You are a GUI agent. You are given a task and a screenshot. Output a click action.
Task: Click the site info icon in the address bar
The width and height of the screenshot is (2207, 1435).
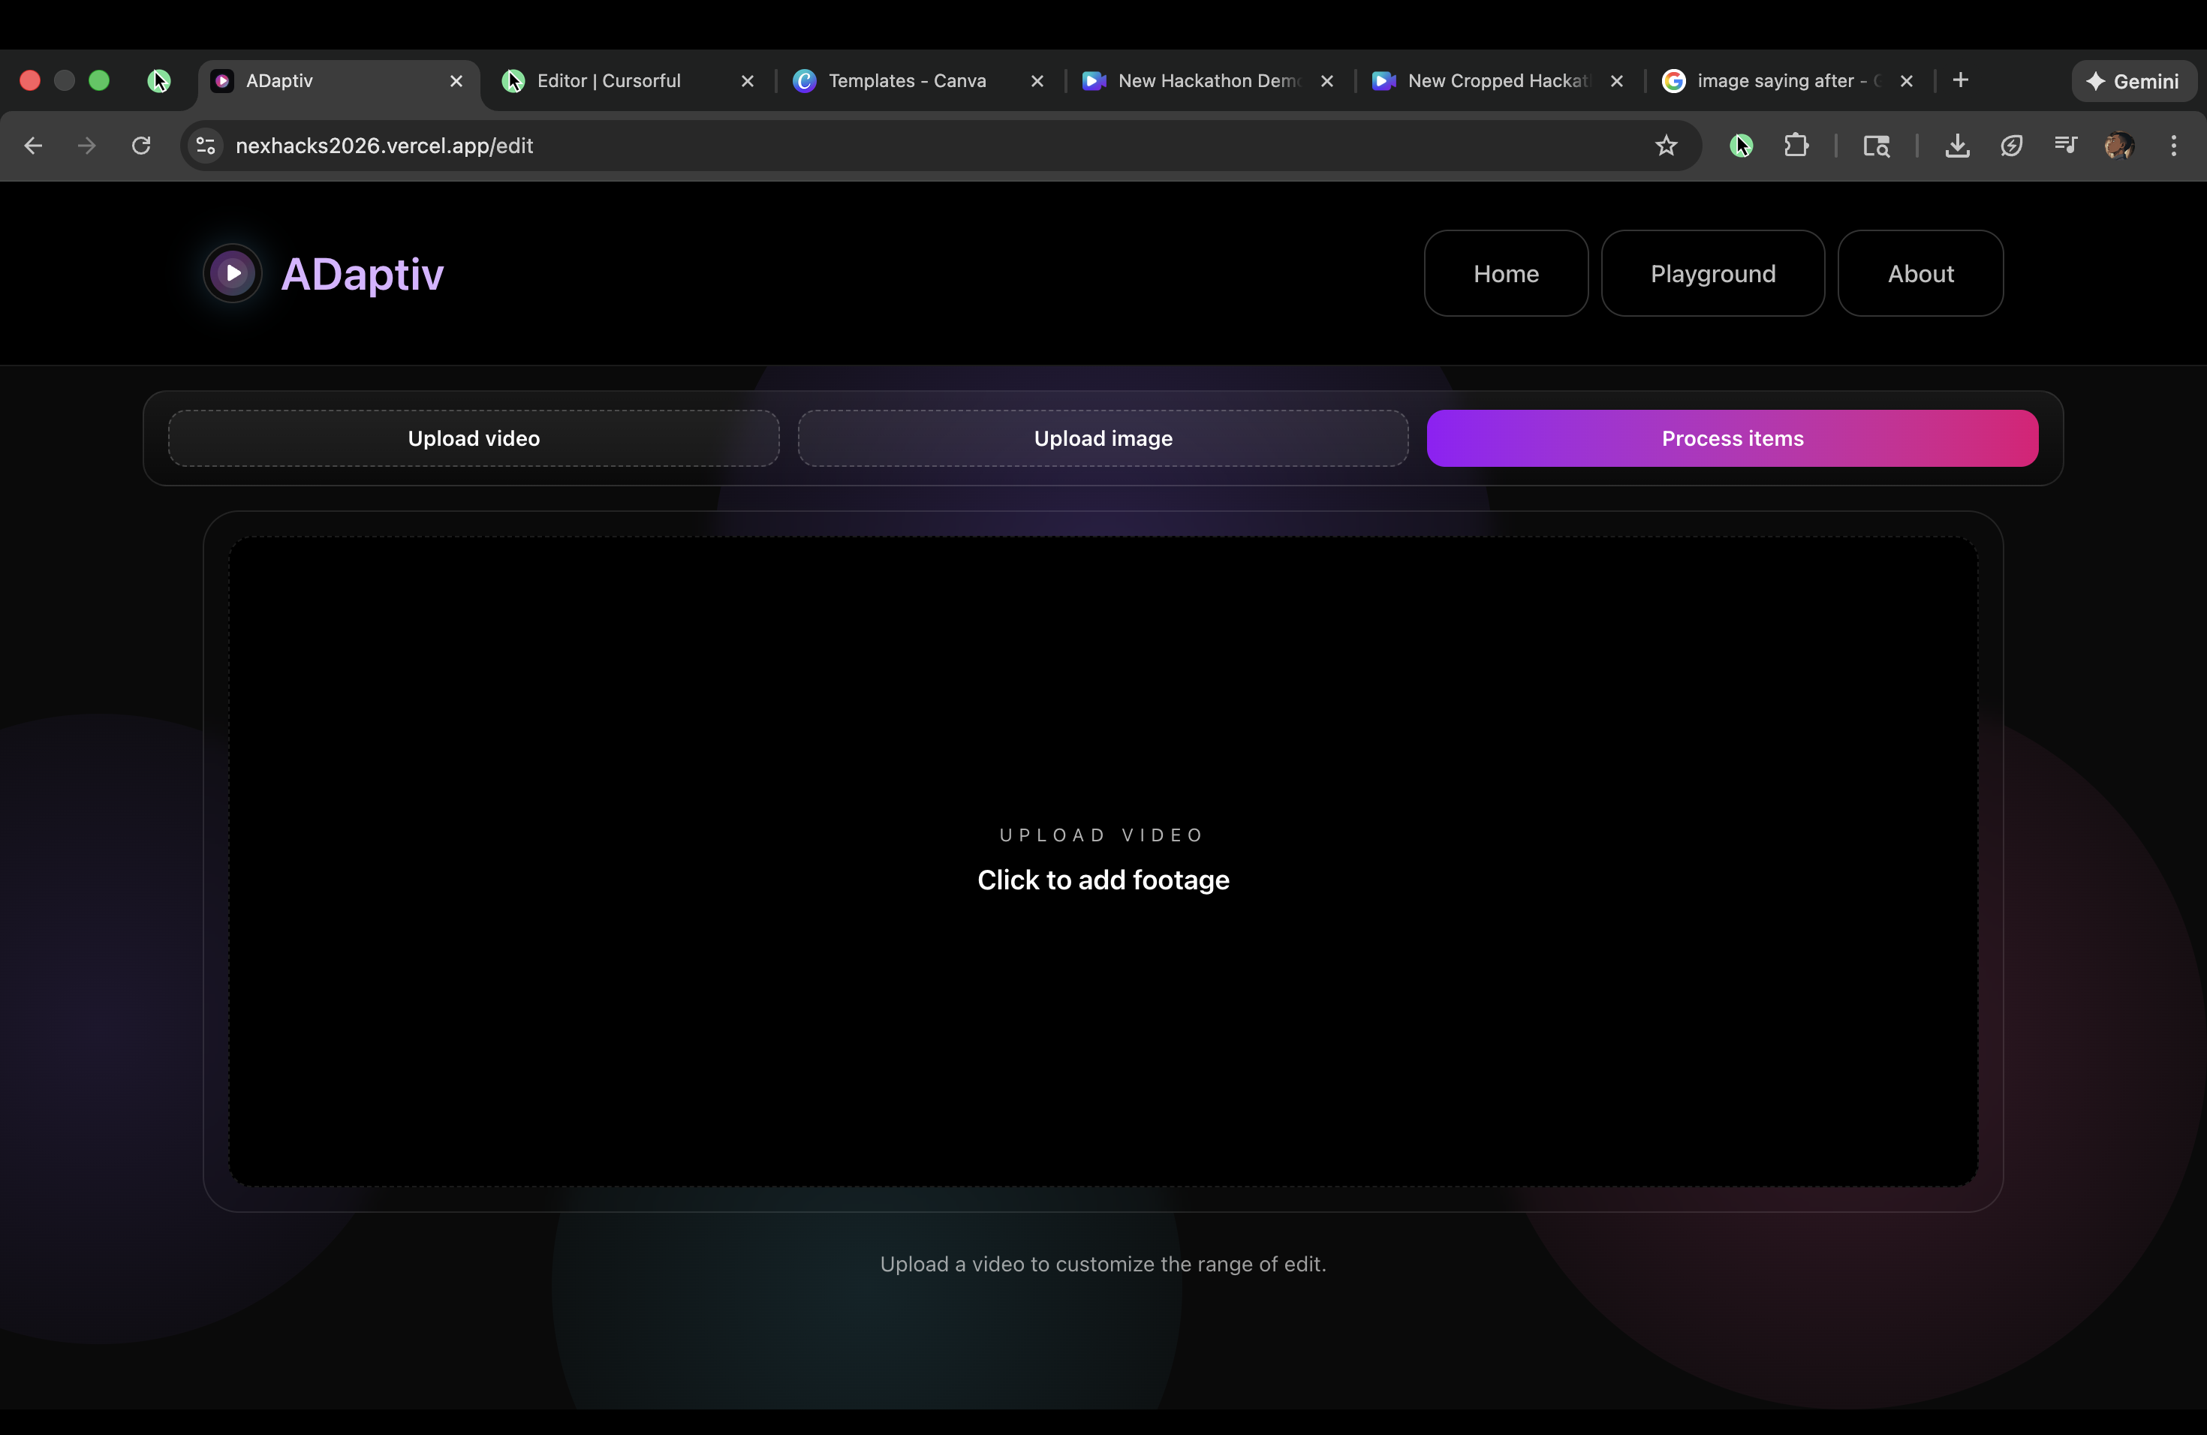click(206, 146)
